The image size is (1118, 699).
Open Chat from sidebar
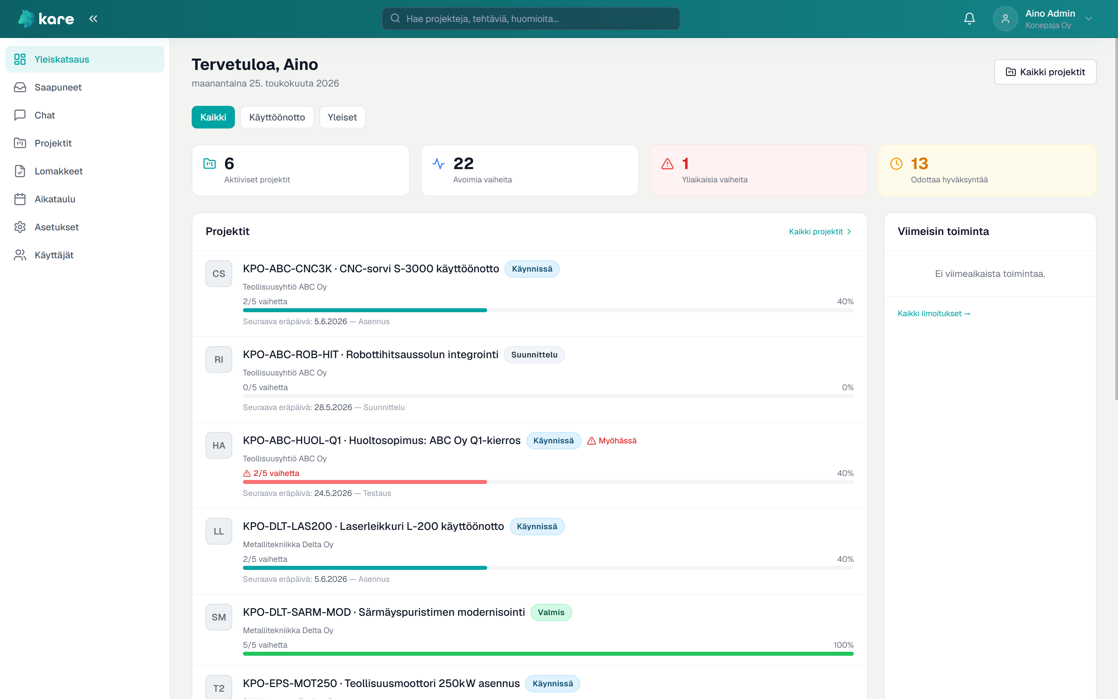click(x=85, y=115)
